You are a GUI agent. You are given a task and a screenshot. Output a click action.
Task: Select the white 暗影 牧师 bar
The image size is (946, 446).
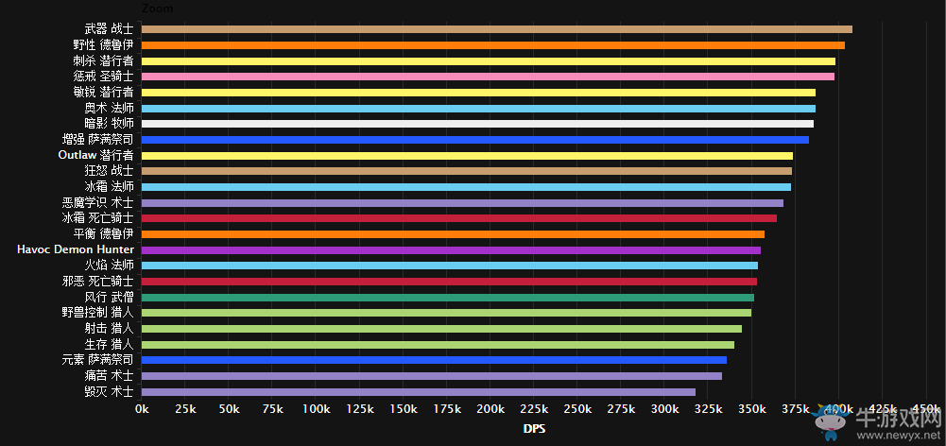[477, 124]
